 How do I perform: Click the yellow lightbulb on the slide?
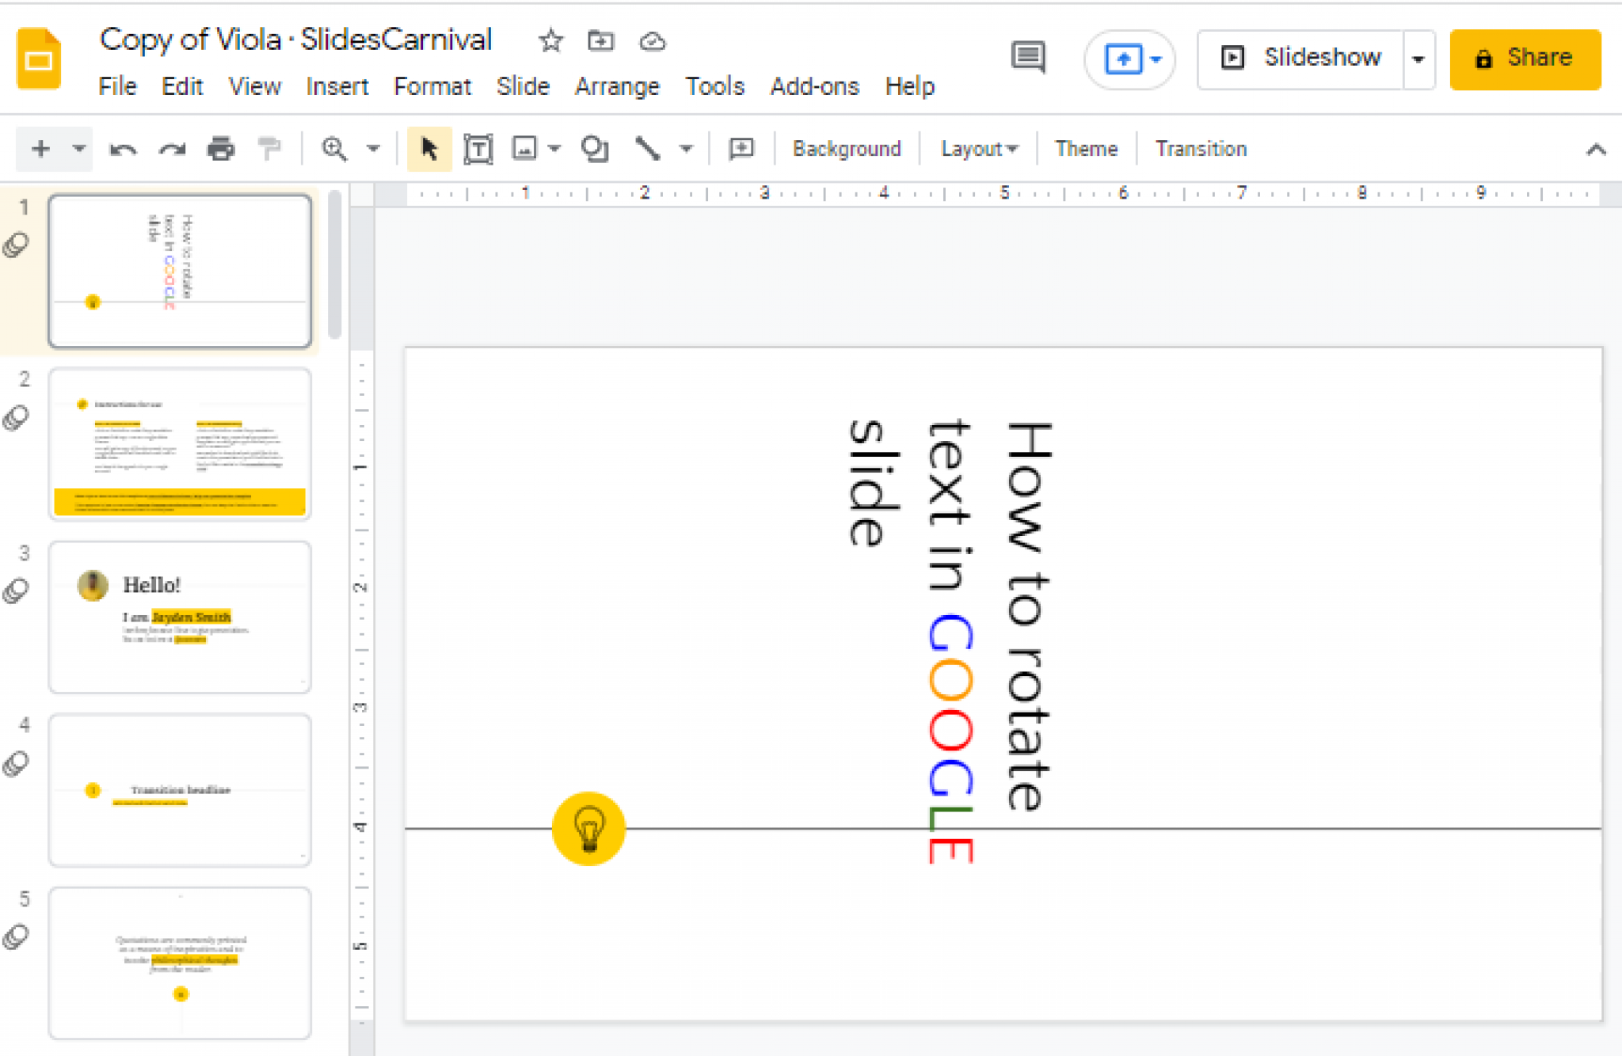[588, 828]
